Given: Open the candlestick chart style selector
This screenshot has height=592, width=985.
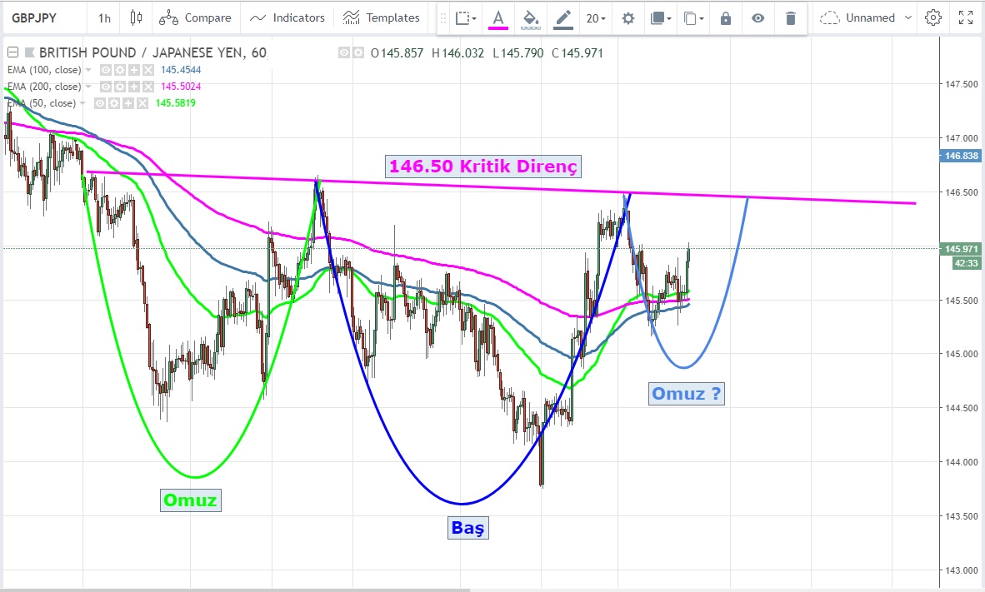Looking at the screenshot, I should click(136, 17).
